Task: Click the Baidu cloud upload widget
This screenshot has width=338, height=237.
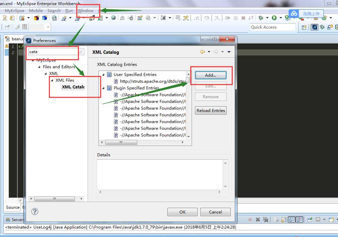Action: click(306, 13)
